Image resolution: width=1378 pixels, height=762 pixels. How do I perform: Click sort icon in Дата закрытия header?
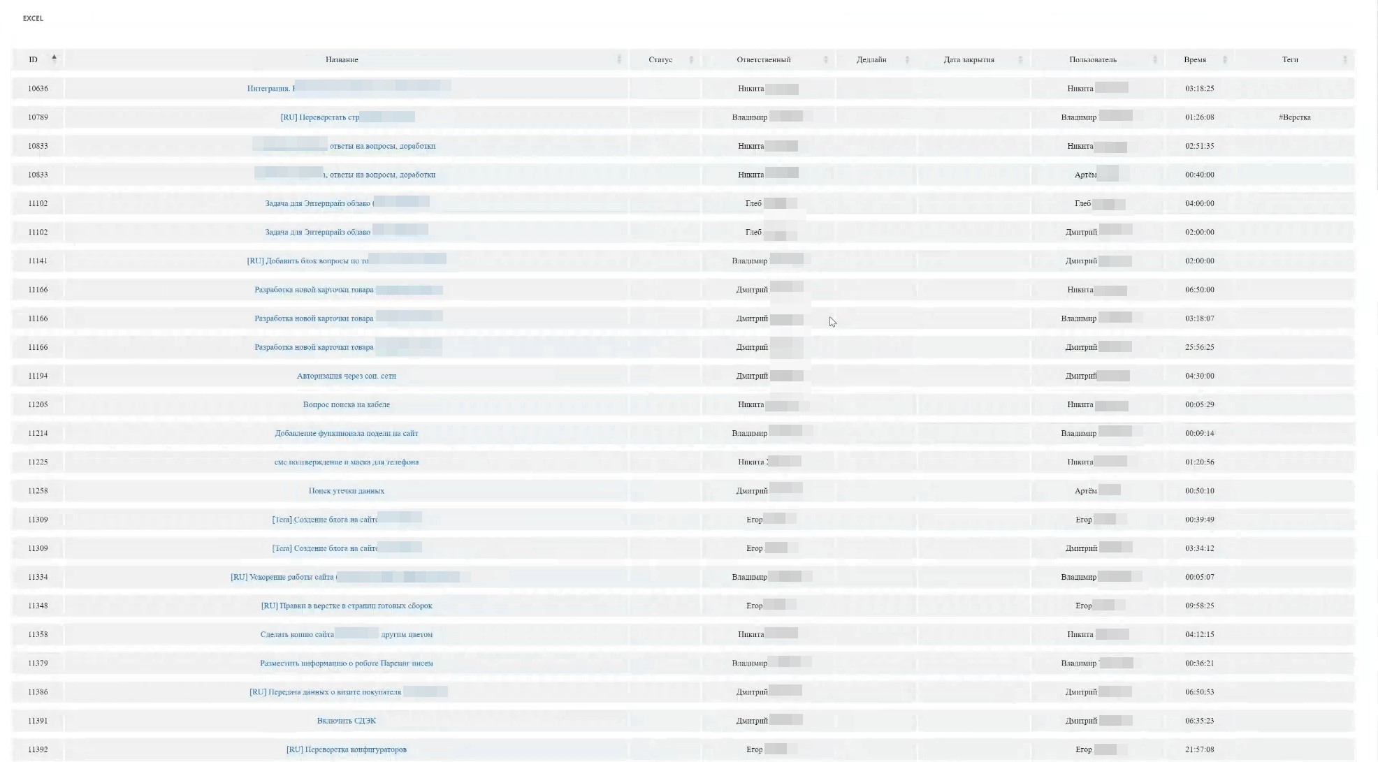pos(1020,59)
